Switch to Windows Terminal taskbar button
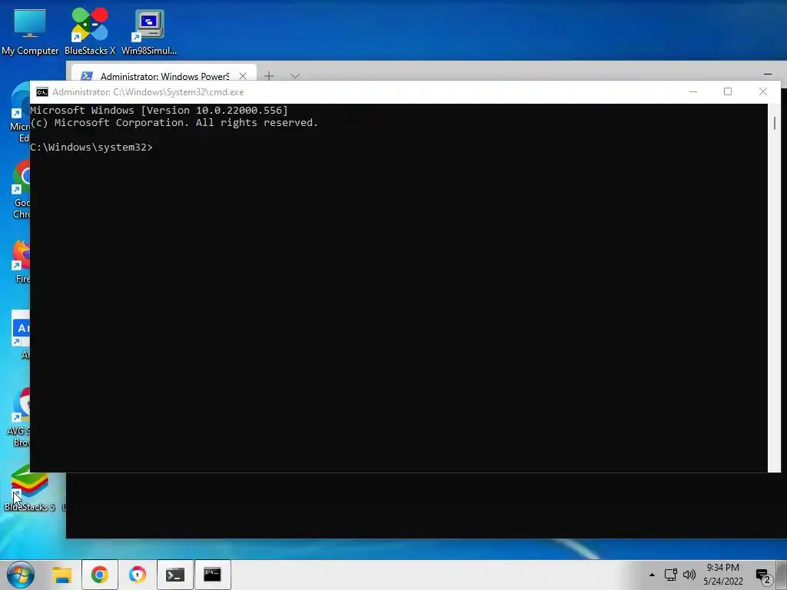Screen dimensions: 787x590 [174, 575]
